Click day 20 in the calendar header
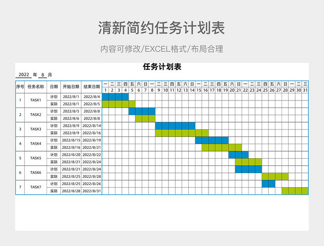Viewport: 324px width, 246px height. [x=232, y=90]
